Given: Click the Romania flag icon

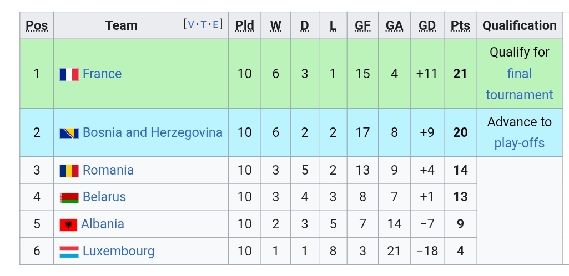Looking at the screenshot, I should [69, 171].
